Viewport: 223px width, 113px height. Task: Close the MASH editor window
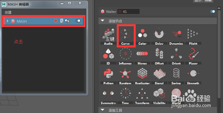[80, 3]
